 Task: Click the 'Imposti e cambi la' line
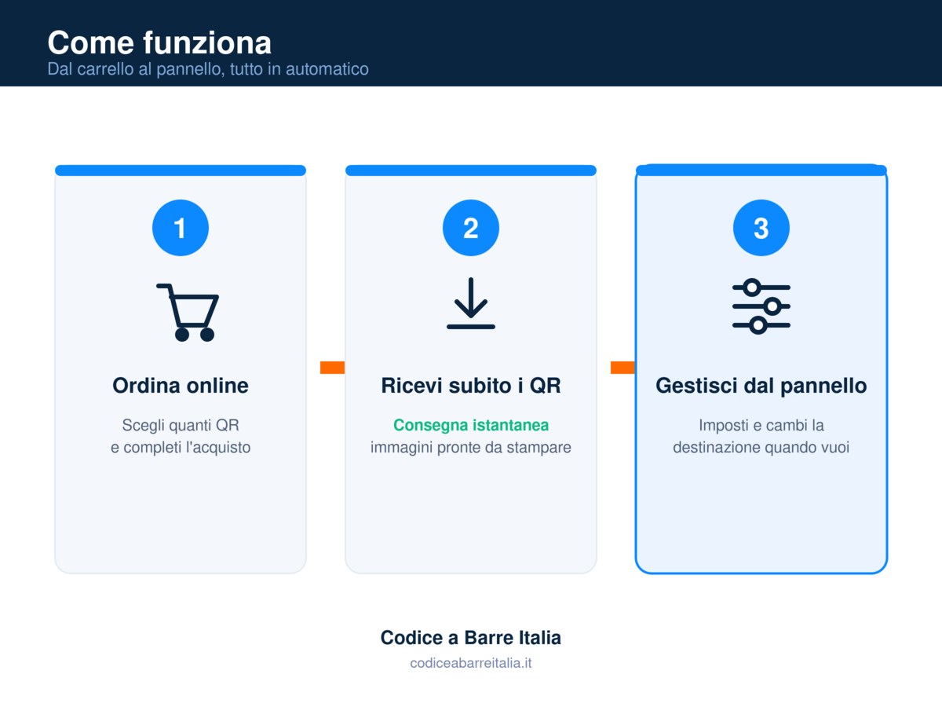coord(761,425)
